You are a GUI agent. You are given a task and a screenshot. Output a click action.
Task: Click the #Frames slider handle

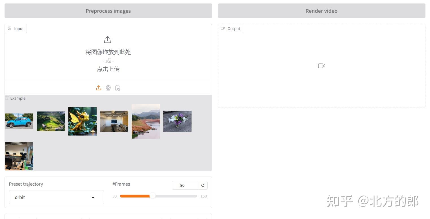[x=153, y=196]
